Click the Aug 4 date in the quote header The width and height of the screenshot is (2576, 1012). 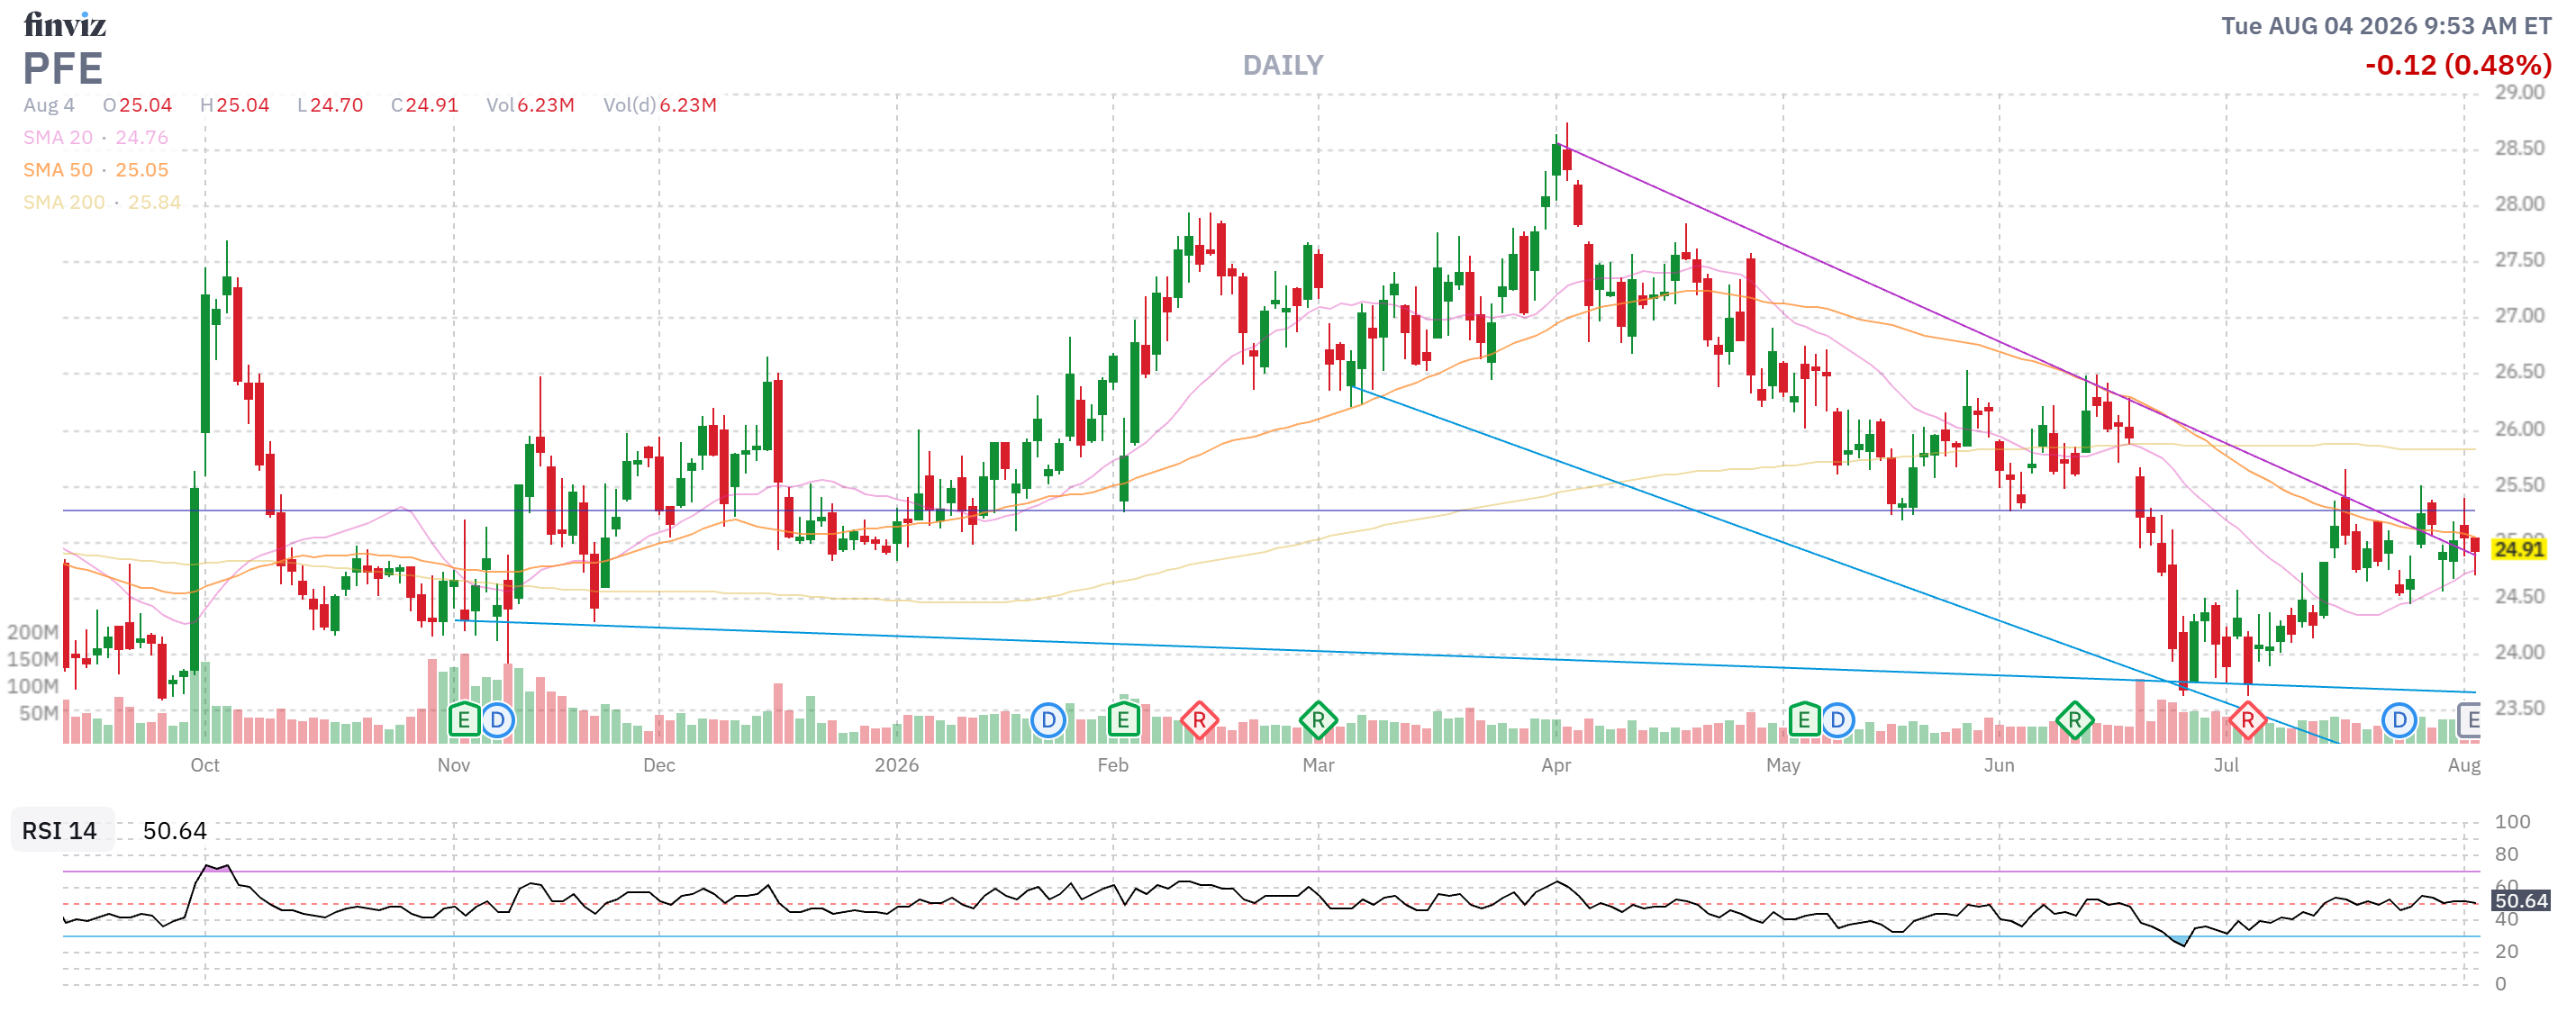pos(49,105)
